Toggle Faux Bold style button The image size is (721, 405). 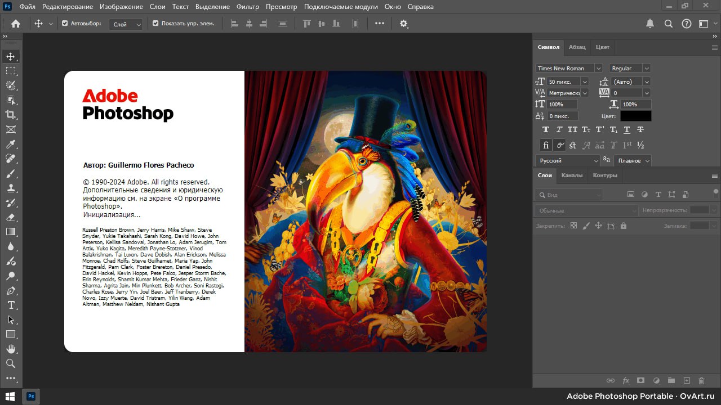pos(545,129)
